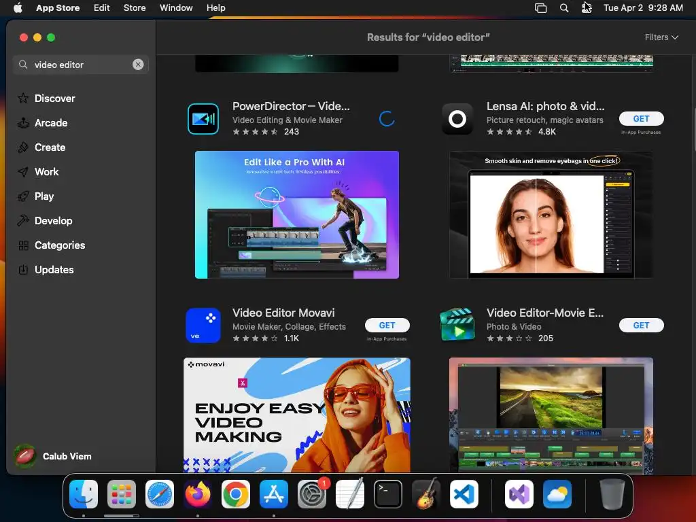Open System Settings from the Dock
The height and width of the screenshot is (522, 696).
pyautogui.click(x=312, y=494)
